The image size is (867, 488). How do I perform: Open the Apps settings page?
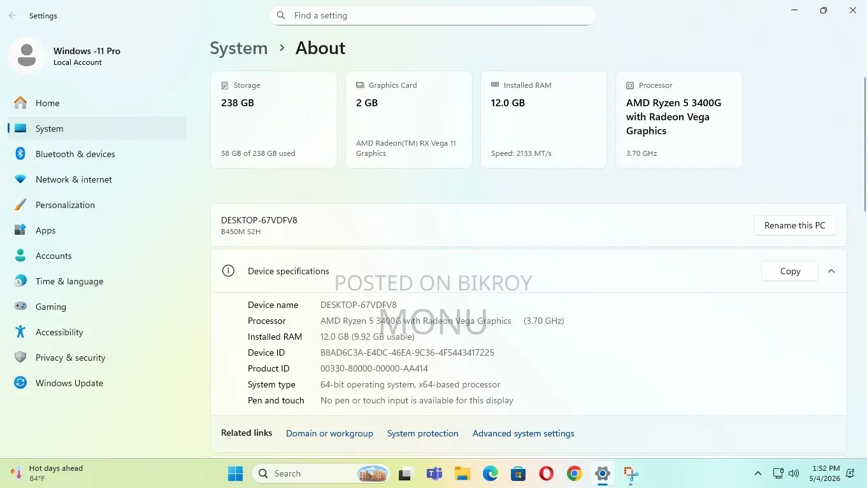(97, 230)
